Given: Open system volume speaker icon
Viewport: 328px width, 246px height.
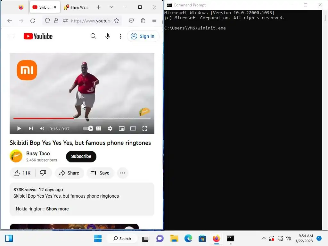Looking at the screenshot, I should pos(288,238).
